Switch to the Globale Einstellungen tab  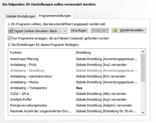pyautogui.click(x=21, y=16)
